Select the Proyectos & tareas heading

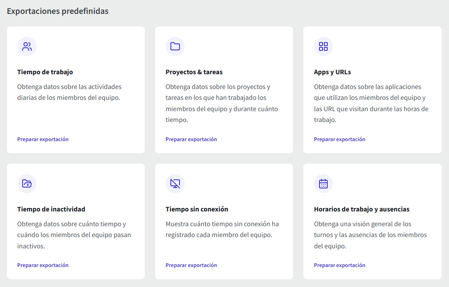(x=194, y=72)
